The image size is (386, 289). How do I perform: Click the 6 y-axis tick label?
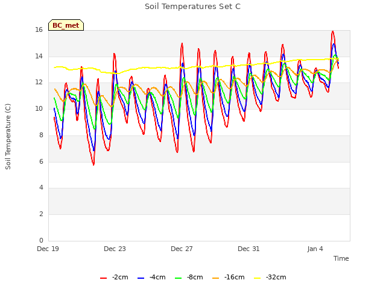[41, 161]
